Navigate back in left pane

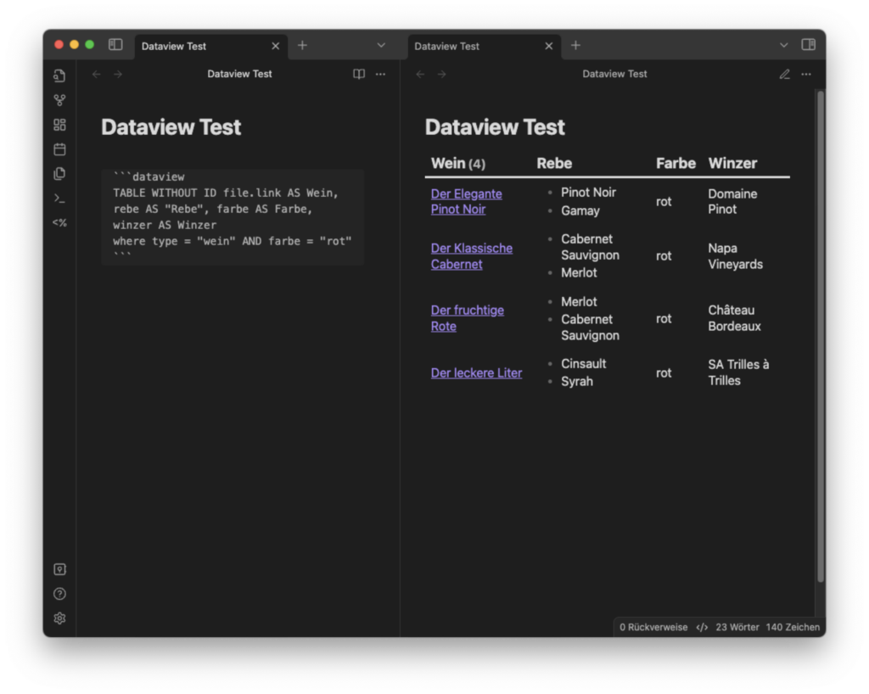pyautogui.click(x=97, y=74)
